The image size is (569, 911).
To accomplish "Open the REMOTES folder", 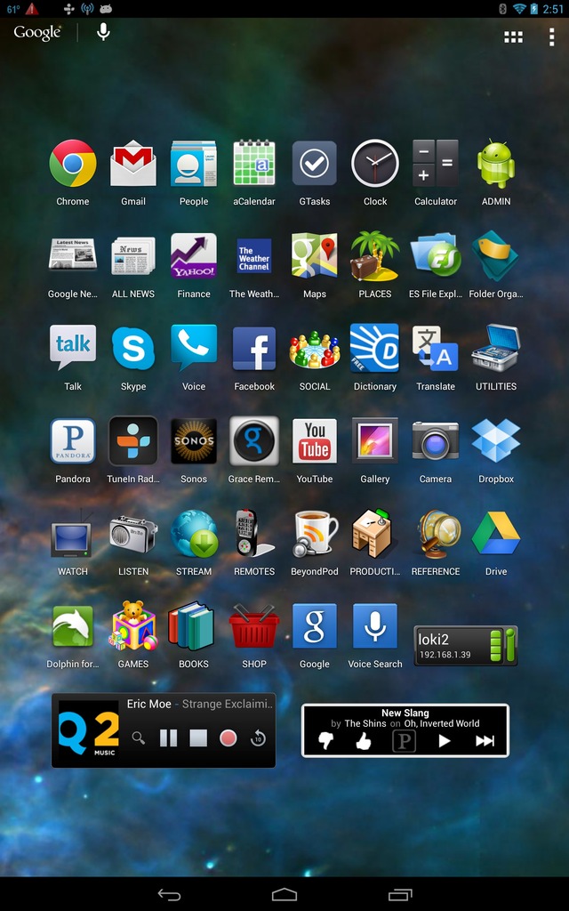I will (253, 534).
